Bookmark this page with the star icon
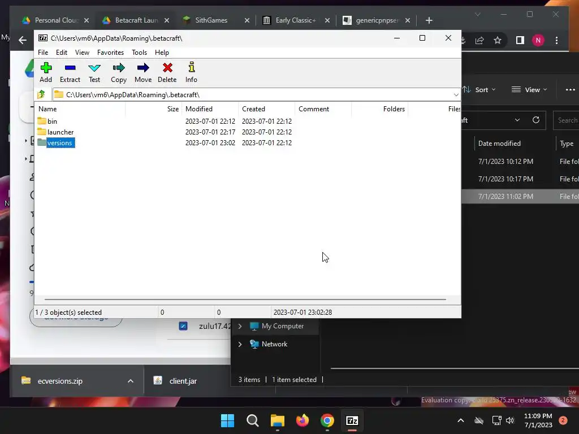This screenshot has width=579, height=434. (498, 40)
